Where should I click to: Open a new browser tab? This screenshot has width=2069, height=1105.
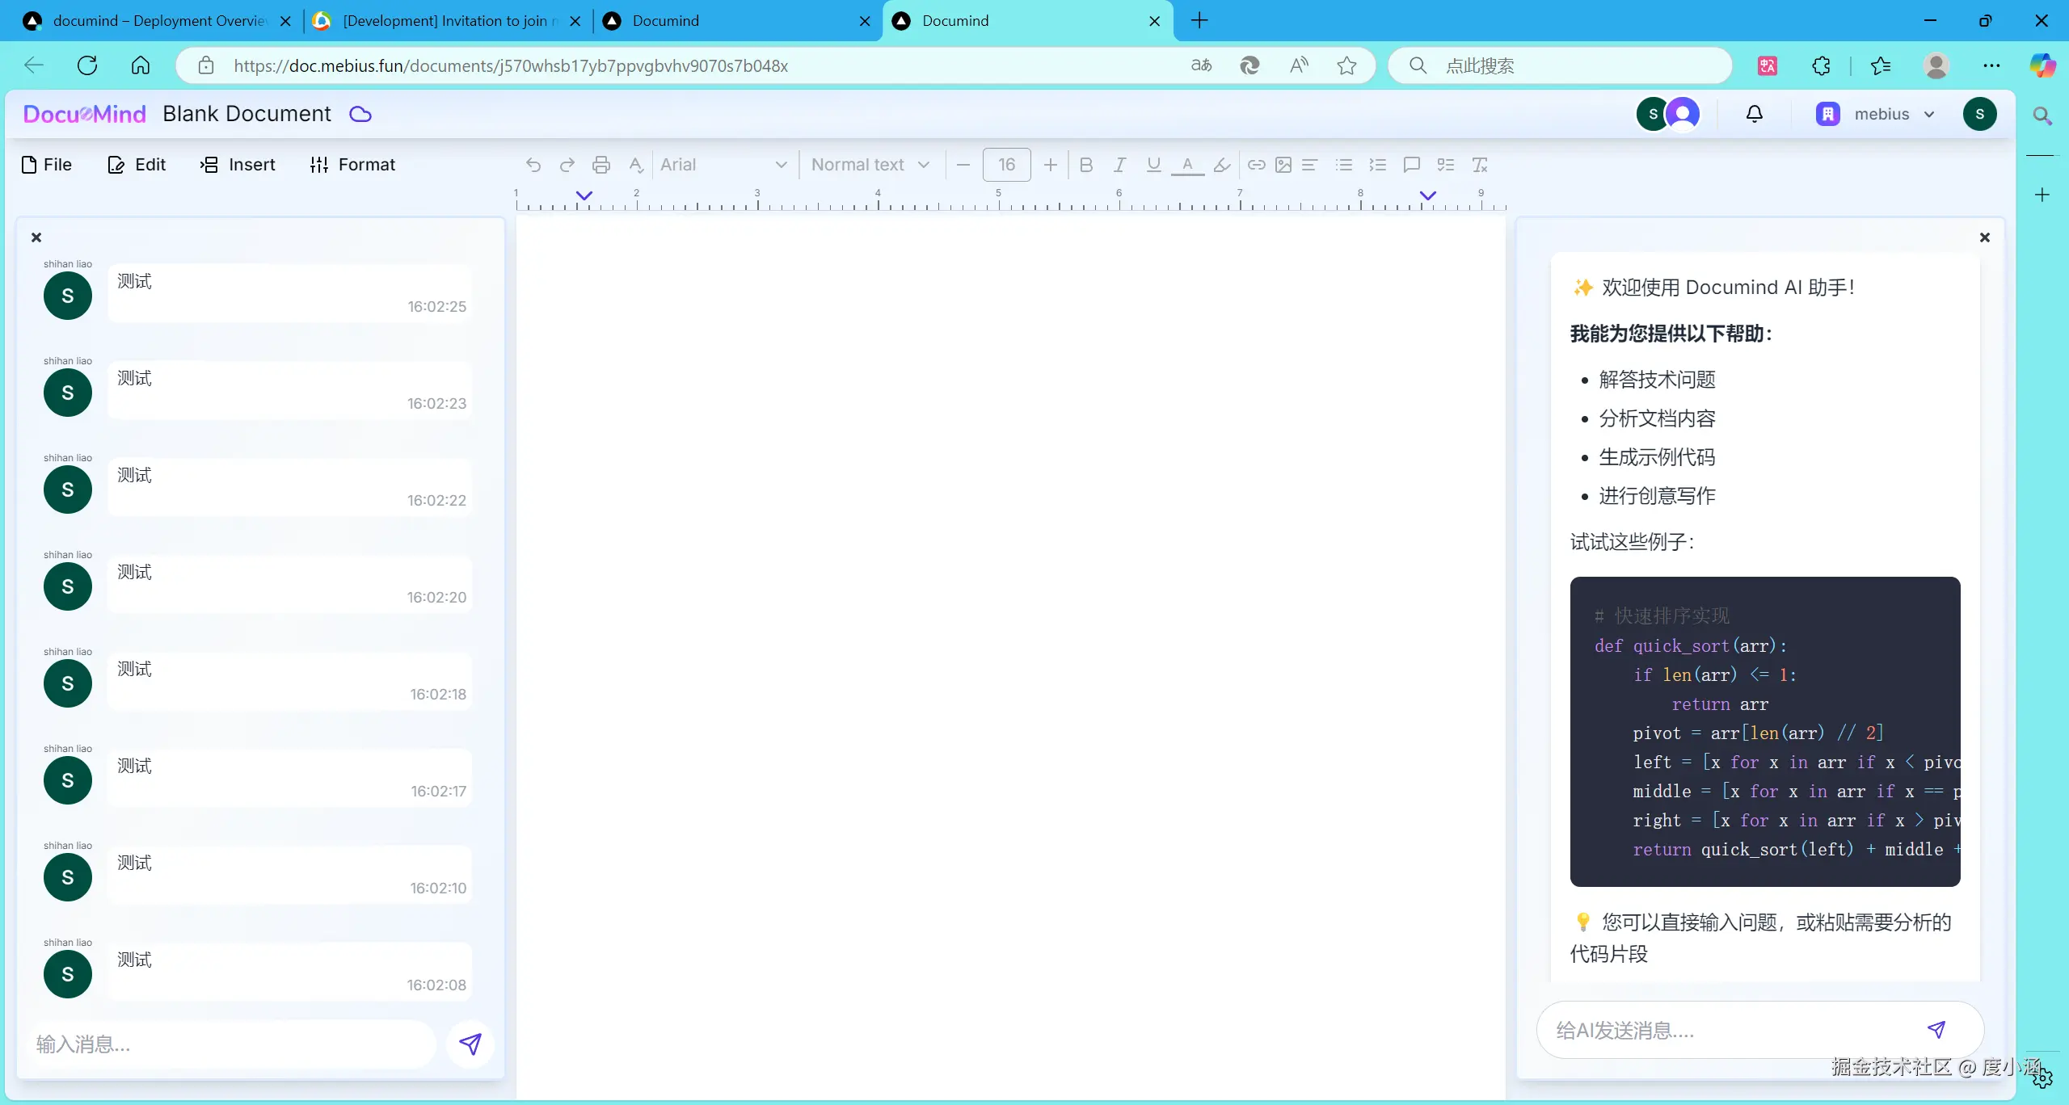pyautogui.click(x=1199, y=21)
